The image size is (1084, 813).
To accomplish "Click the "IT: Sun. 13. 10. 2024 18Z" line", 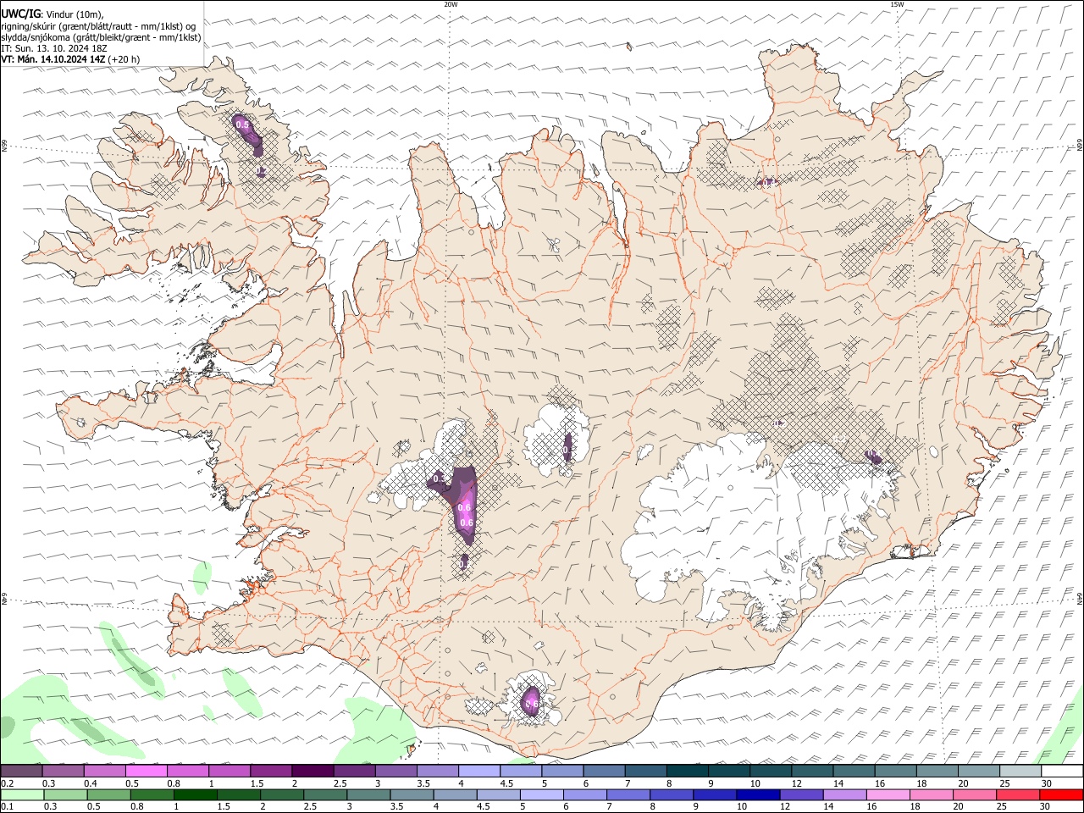I will click(54, 48).
